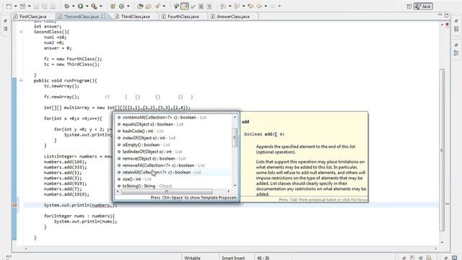Click the Open Task folder icon
462x260 pixels.
click(149, 6)
